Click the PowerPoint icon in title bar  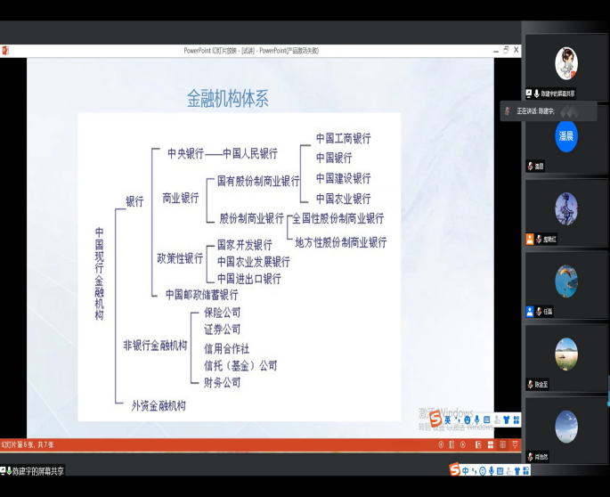5,51
